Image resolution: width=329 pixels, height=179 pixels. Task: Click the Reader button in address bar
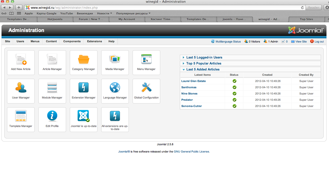pyautogui.click(x=313, y=7)
